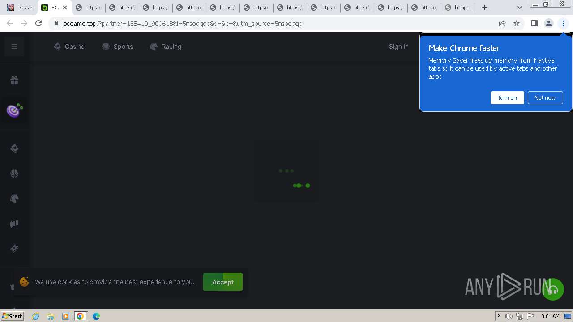Open Microsoft Edge from taskbar
Image resolution: width=573 pixels, height=322 pixels.
pos(96,316)
